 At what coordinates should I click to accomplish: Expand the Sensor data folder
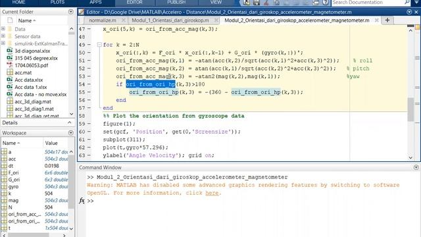(x=3, y=36)
